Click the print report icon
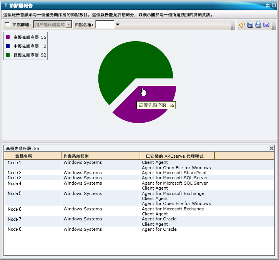Screen dimensions: 279x260 point(258,25)
